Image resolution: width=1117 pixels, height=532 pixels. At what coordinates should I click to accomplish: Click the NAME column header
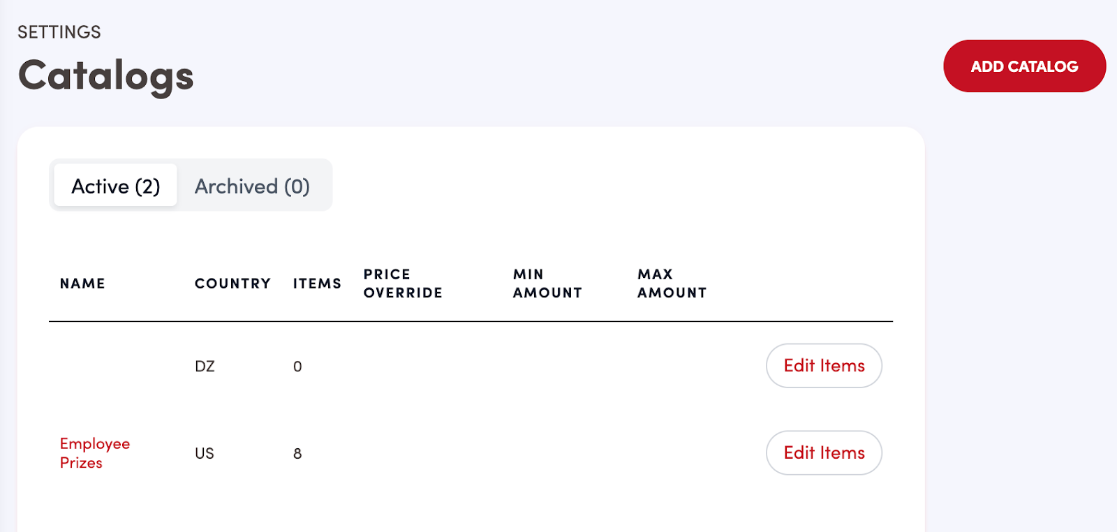82,283
